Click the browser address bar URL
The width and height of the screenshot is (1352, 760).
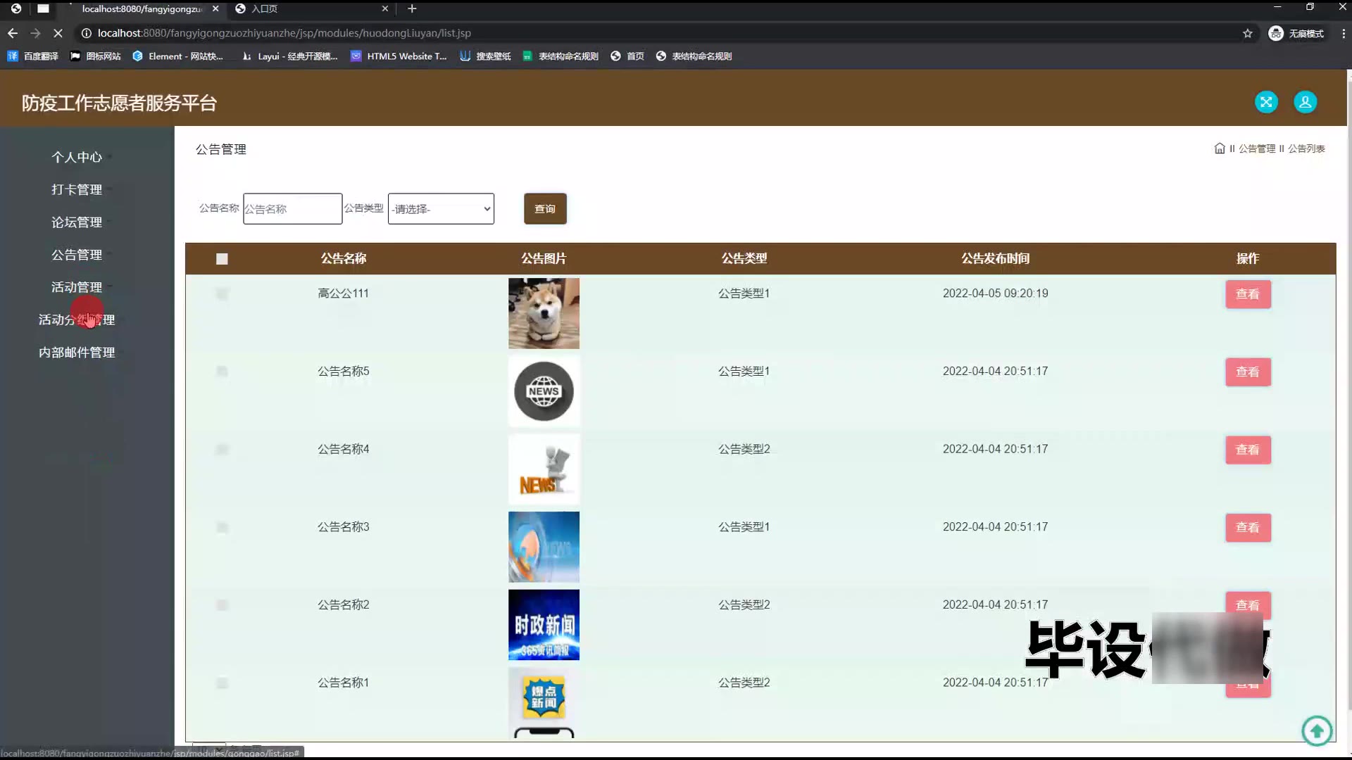tap(284, 33)
